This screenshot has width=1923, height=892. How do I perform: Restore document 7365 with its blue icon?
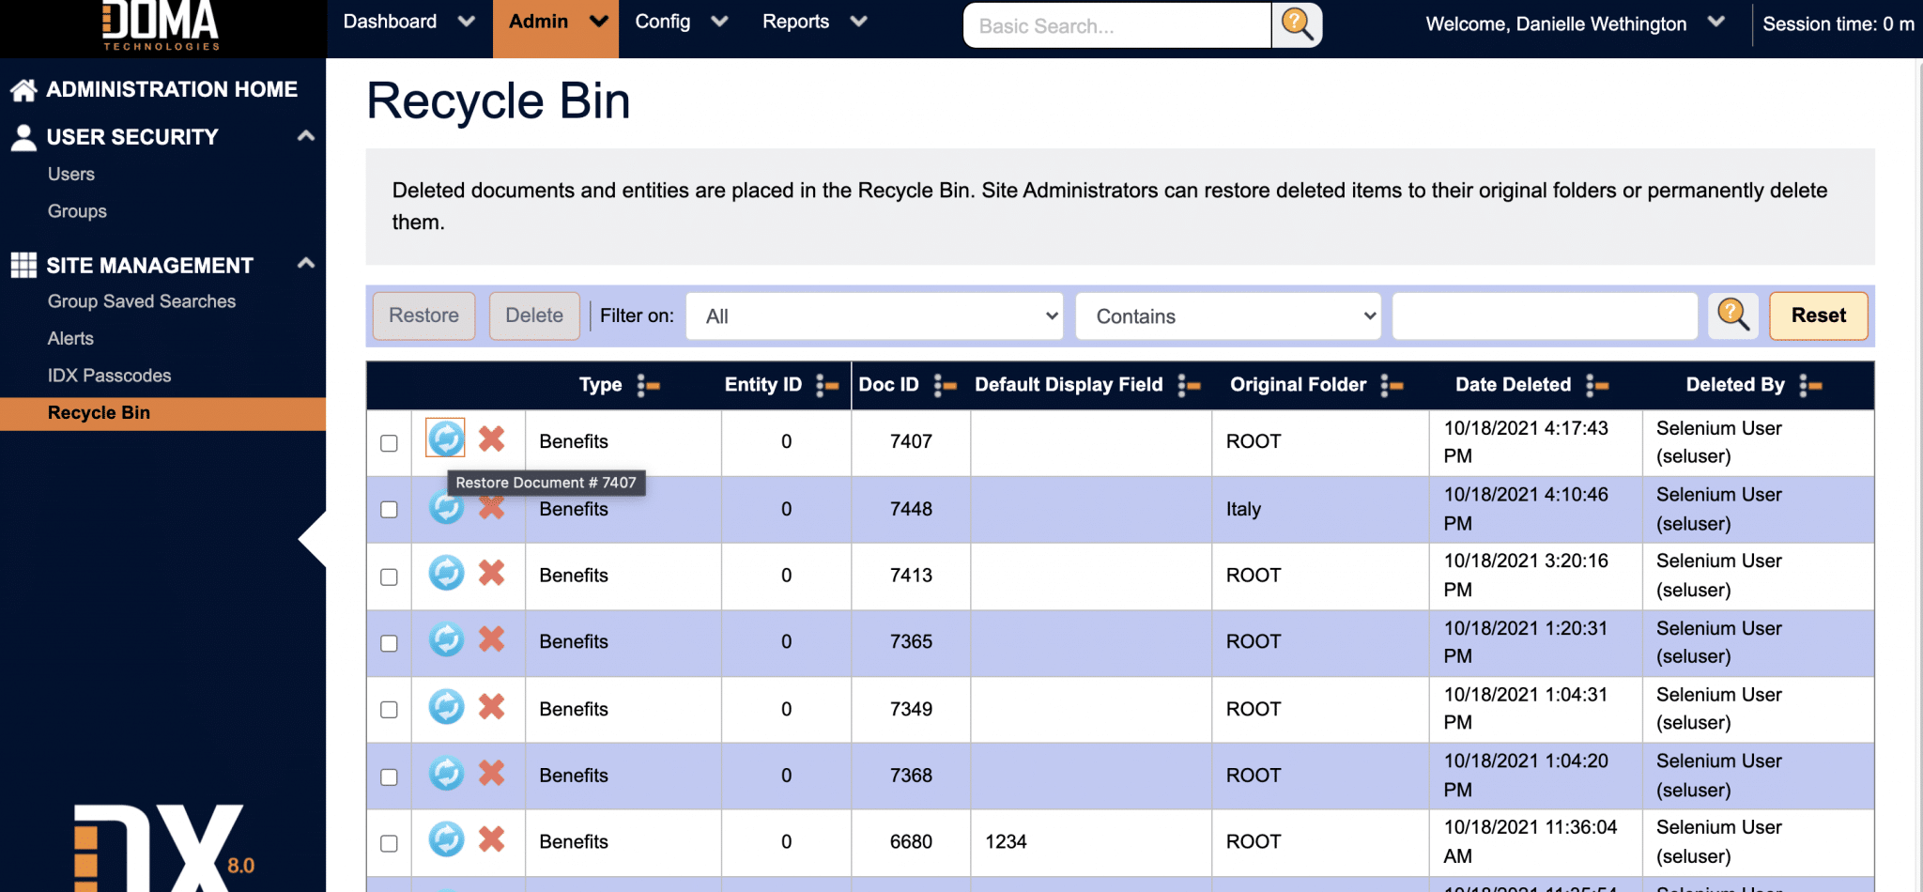pyautogui.click(x=446, y=639)
